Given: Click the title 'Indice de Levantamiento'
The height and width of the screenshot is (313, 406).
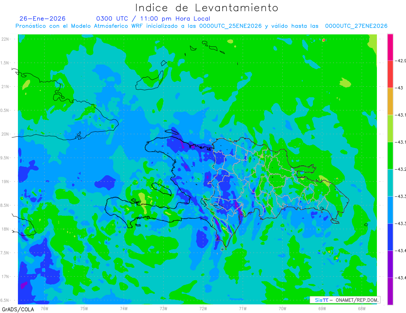Looking at the screenshot, I should (x=207, y=8).
